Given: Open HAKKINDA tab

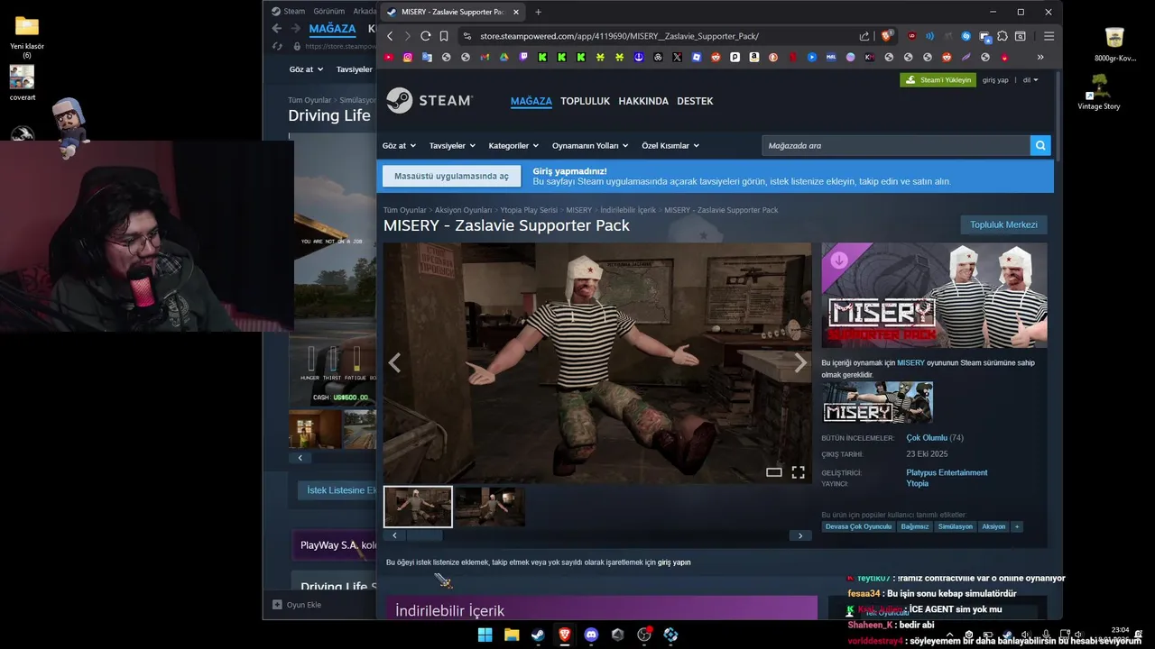Looking at the screenshot, I should [x=643, y=101].
